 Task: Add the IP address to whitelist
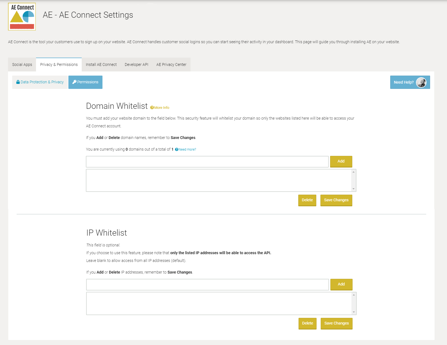tap(341, 284)
